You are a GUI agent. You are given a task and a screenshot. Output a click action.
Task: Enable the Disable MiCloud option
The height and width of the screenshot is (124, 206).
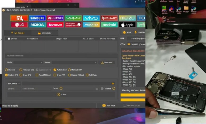[x=69, y=75]
